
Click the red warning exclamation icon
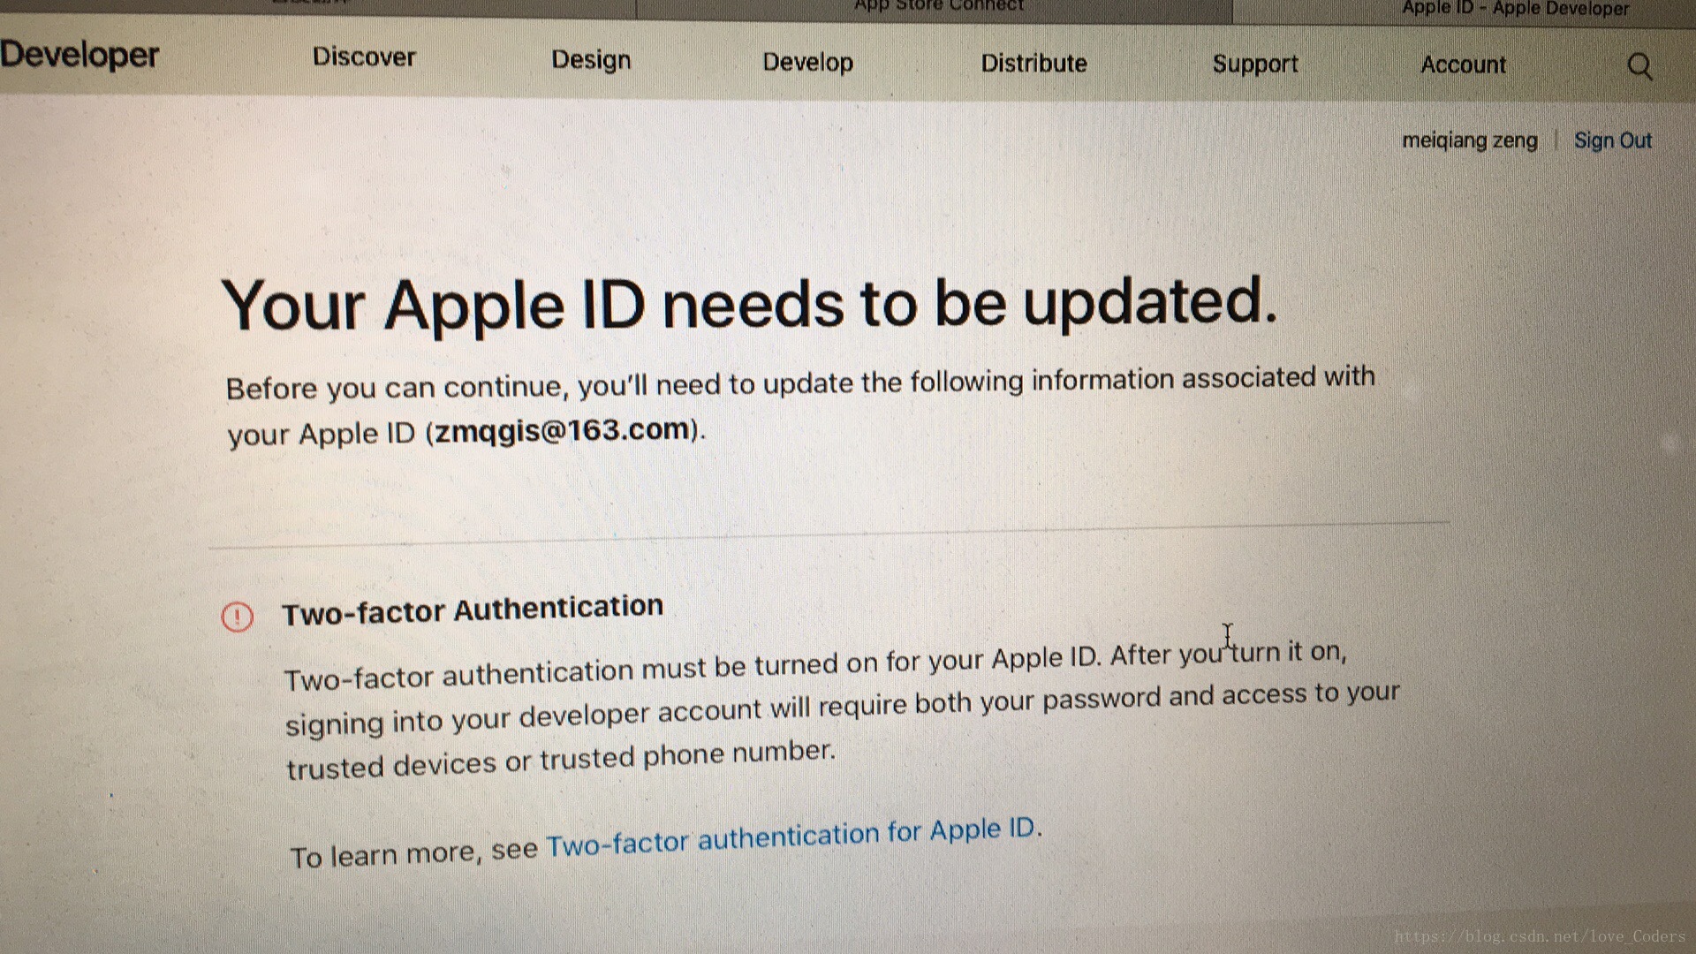tap(237, 617)
